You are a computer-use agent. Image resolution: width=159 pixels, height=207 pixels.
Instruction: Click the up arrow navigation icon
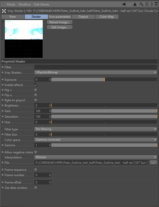(x=135, y=4)
